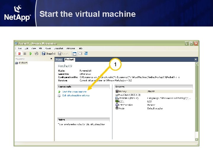213x159 pixels.
Task: Click the green play icon under Commands
Action: 59,92
